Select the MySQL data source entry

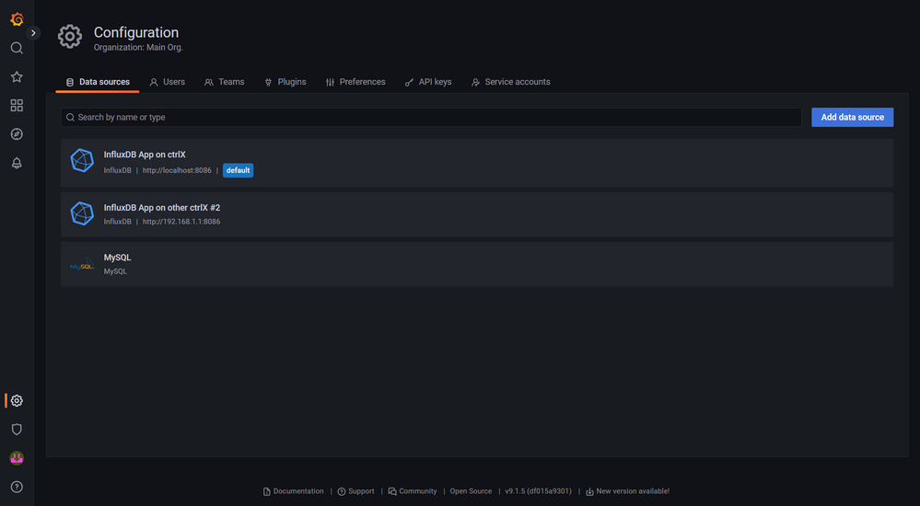[x=118, y=258]
